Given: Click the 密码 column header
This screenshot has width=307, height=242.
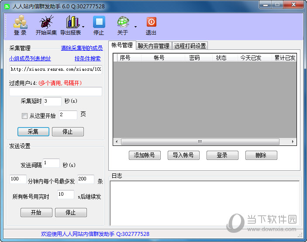Looking at the screenshot, I should pos(199,58).
